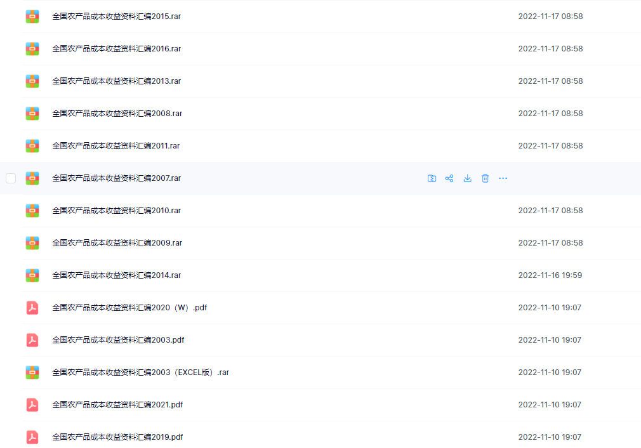Open file 全国农产品成本收益资料汇编2020（W）.pdf
The image size is (641, 448).
point(129,307)
